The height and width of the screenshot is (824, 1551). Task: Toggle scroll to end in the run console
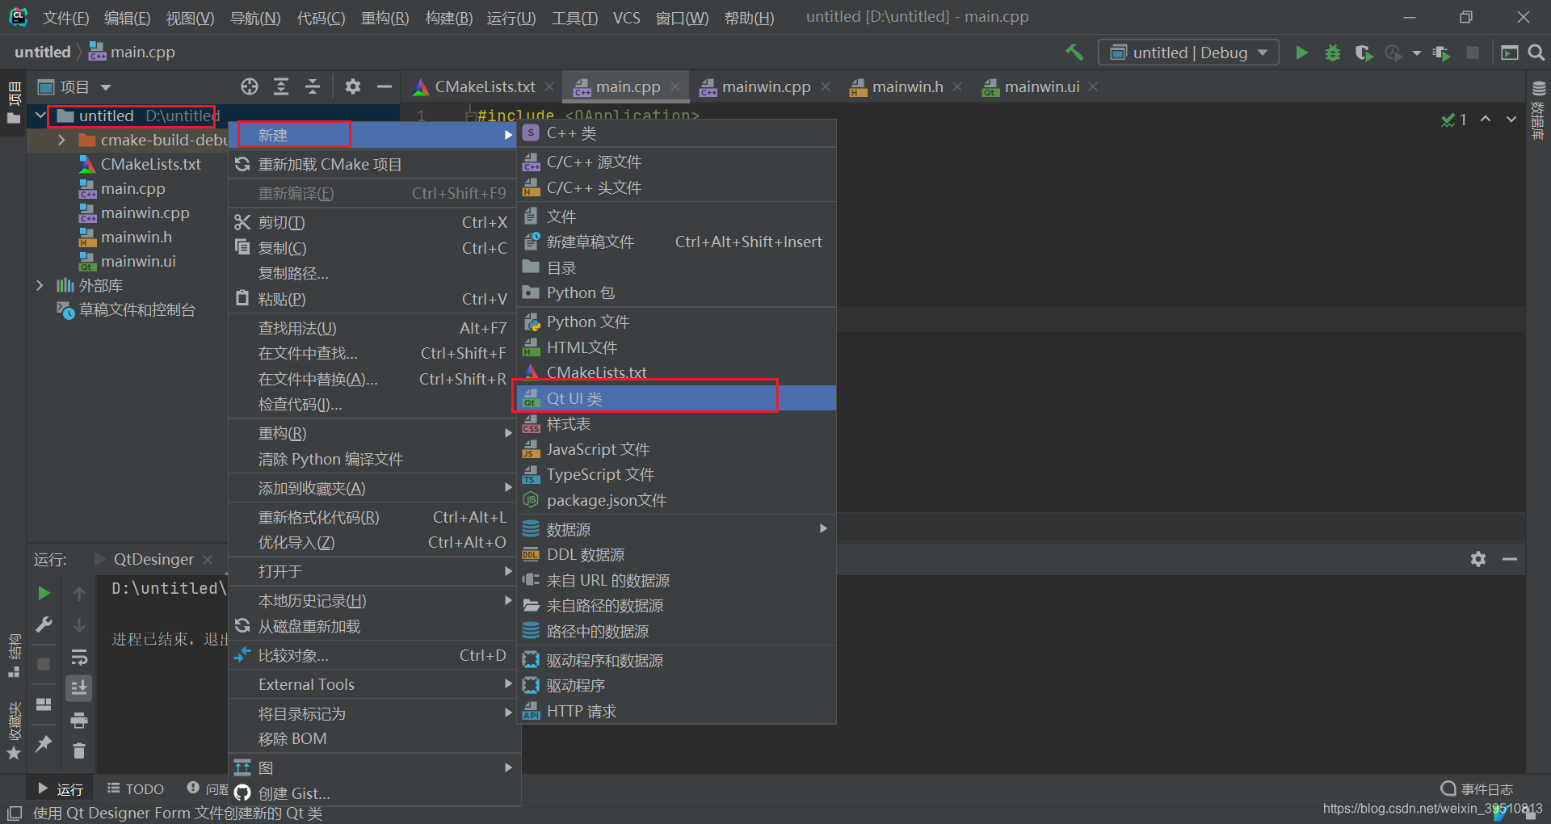pyautogui.click(x=79, y=688)
